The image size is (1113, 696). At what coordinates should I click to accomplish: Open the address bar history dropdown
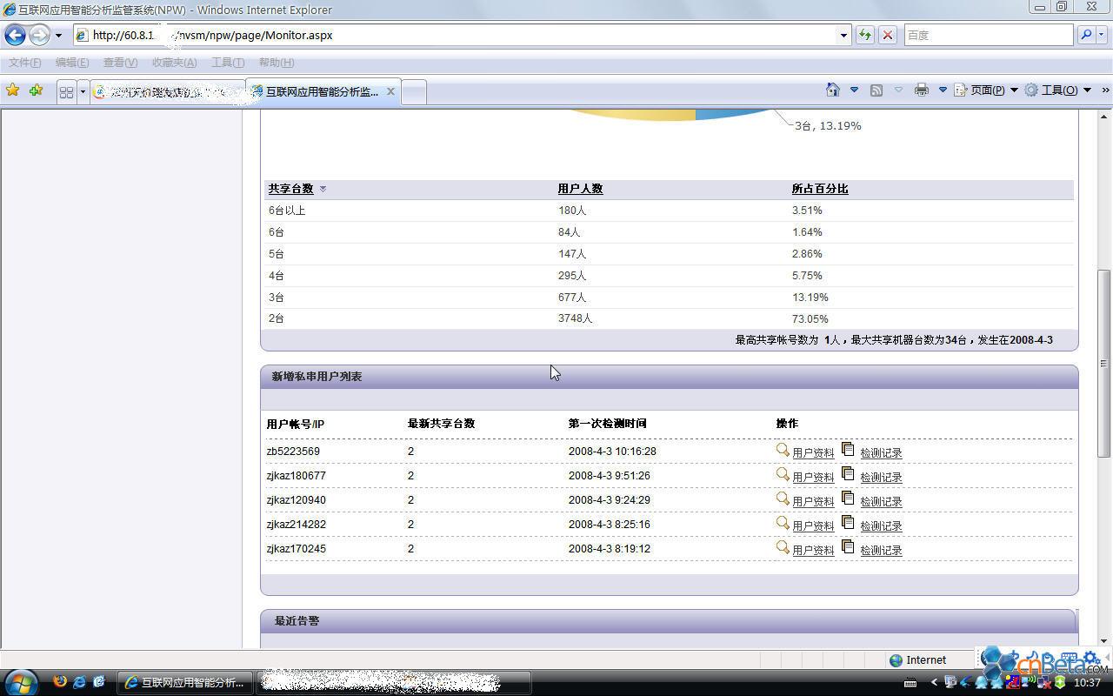pos(843,35)
